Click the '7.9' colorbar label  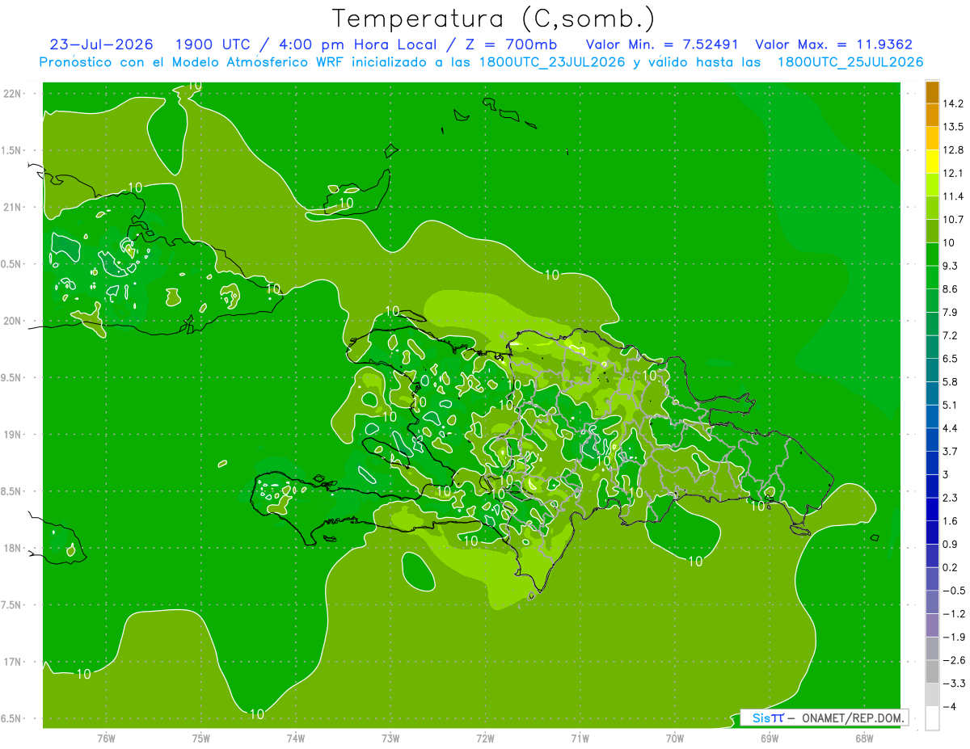pyautogui.click(x=951, y=313)
